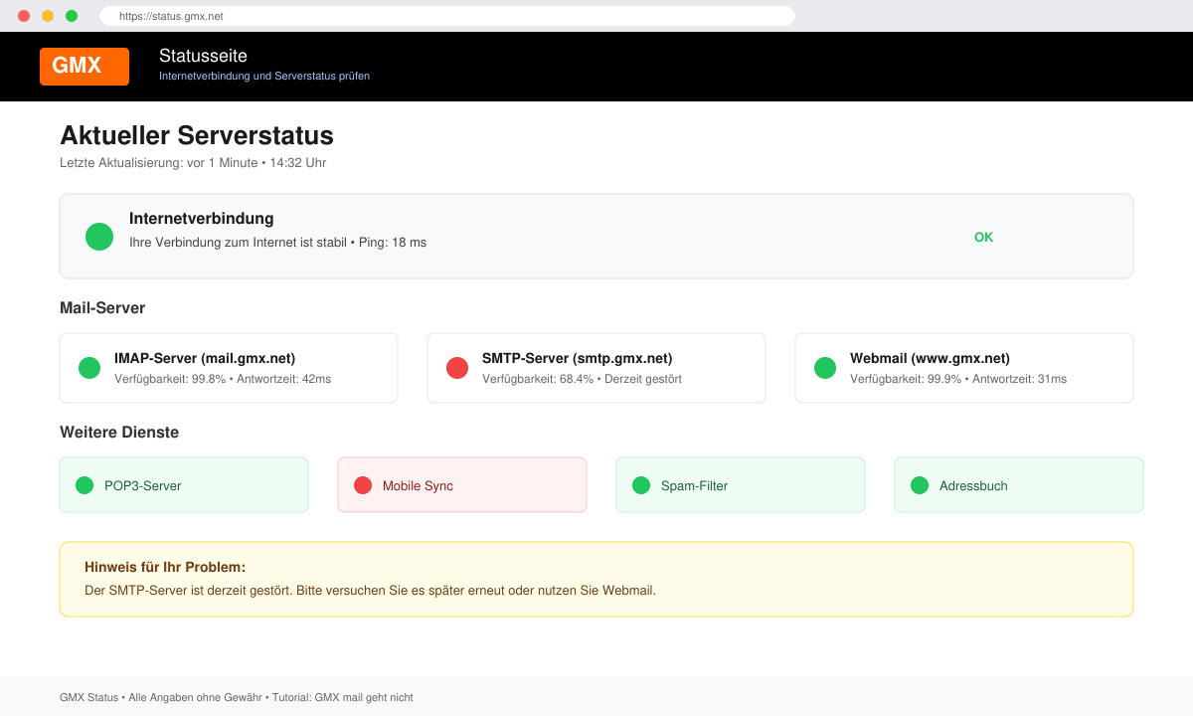Click the footer 'Tutorial: GMX mail geht nicht'
The height and width of the screenshot is (716, 1193).
pyautogui.click(x=344, y=698)
